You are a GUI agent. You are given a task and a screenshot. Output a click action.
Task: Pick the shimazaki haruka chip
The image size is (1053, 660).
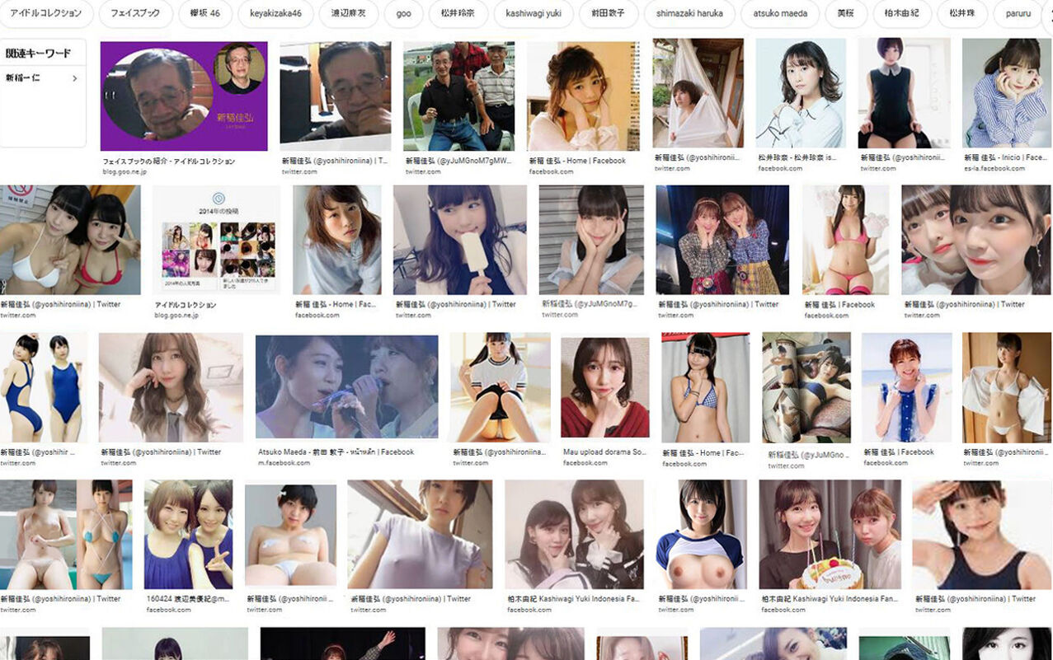coord(689,13)
